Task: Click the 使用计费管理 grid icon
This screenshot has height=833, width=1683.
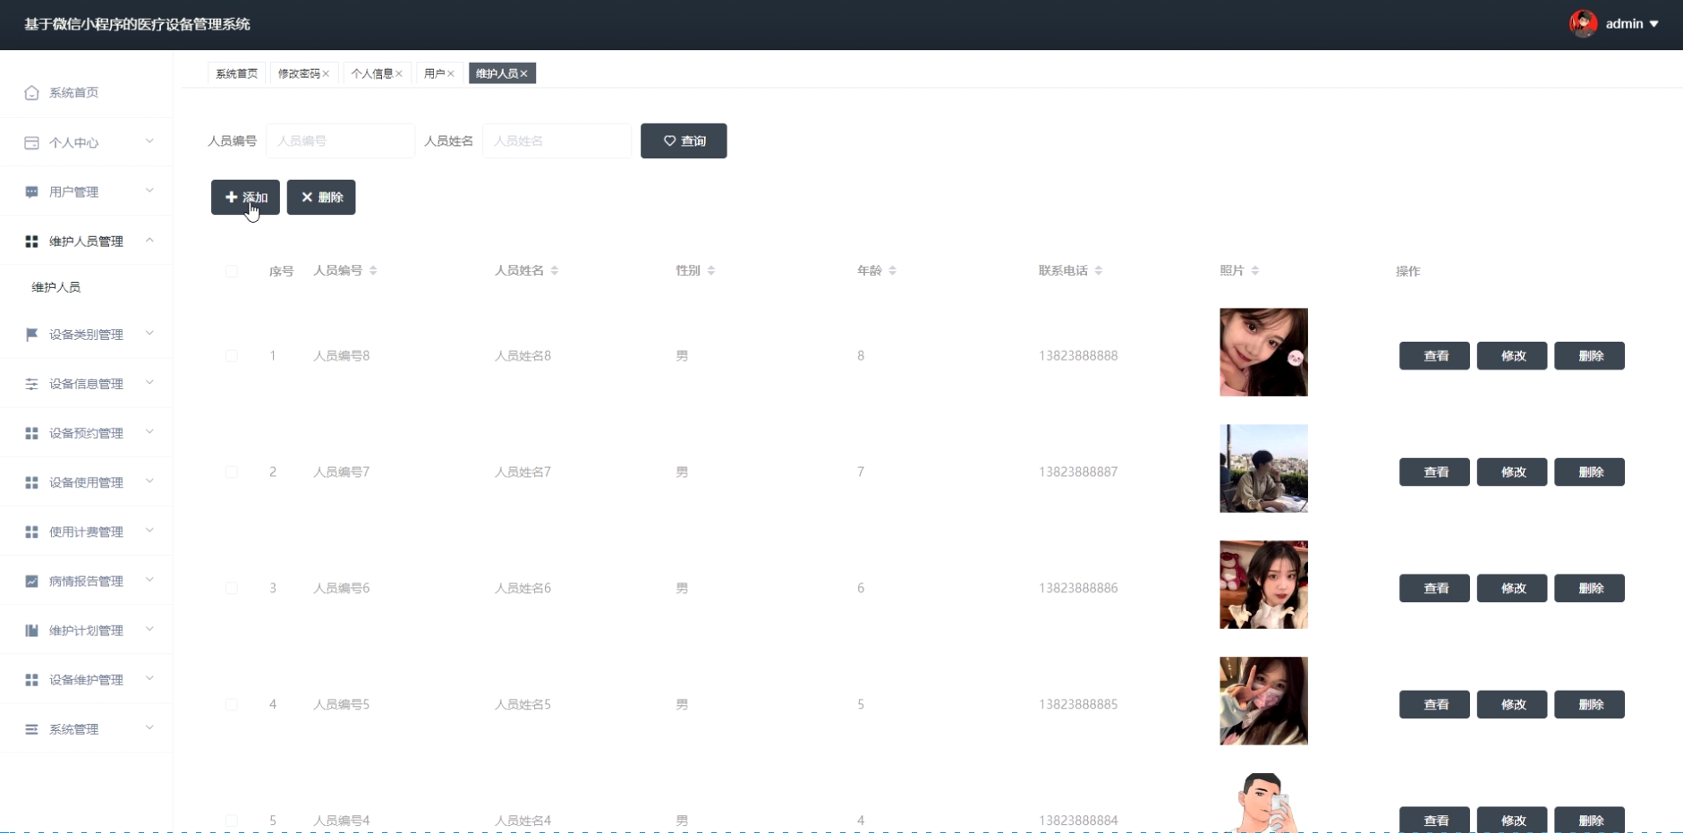Action: [32, 531]
